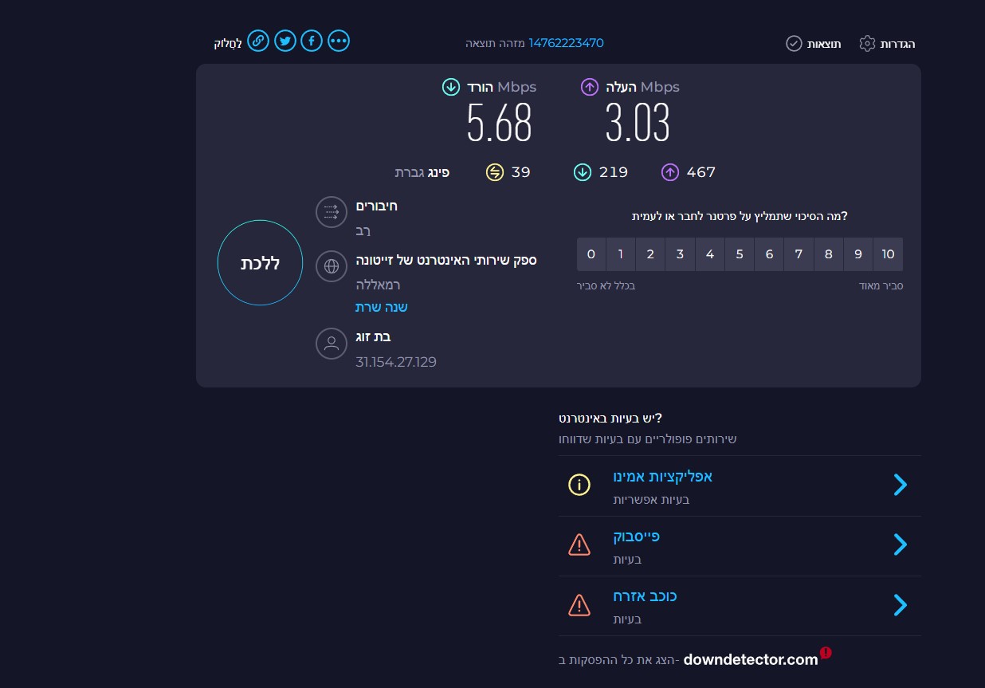Choose rating 5 on the scale

[740, 254]
